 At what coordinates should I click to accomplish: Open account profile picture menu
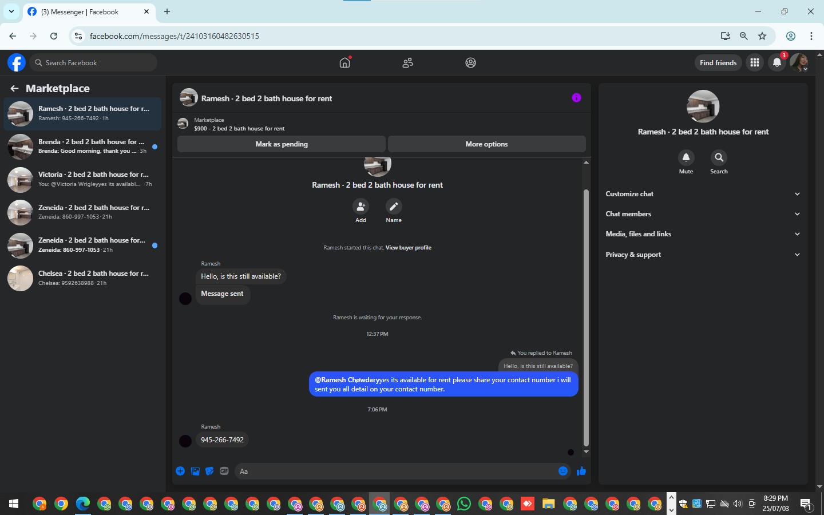tap(799, 63)
